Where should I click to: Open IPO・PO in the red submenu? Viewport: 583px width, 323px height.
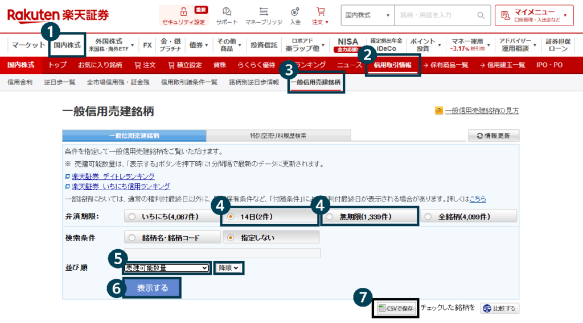(x=549, y=65)
